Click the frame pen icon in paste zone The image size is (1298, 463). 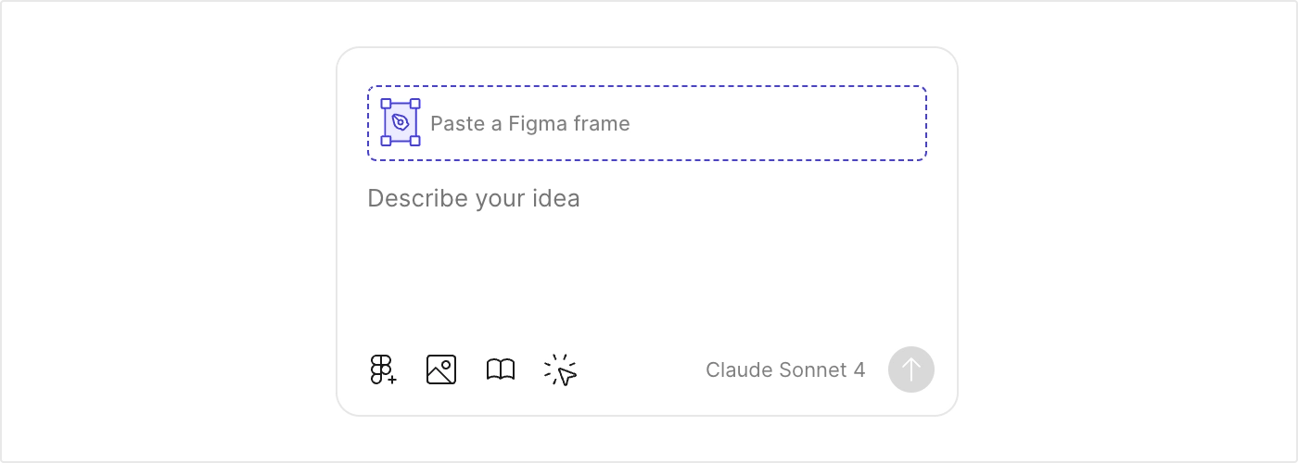point(401,122)
